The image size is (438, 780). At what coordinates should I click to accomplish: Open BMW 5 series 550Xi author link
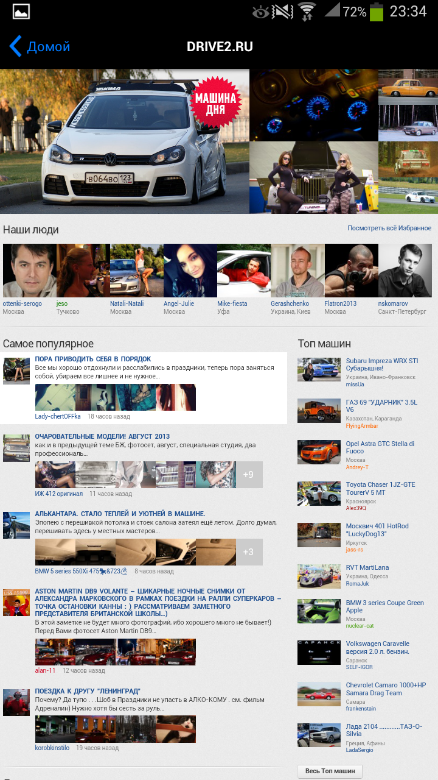[x=81, y=571]
